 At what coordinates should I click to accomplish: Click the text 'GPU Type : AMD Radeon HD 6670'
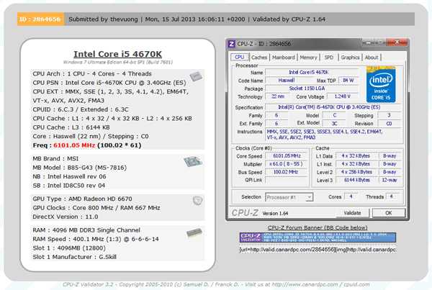click(82, 199)
